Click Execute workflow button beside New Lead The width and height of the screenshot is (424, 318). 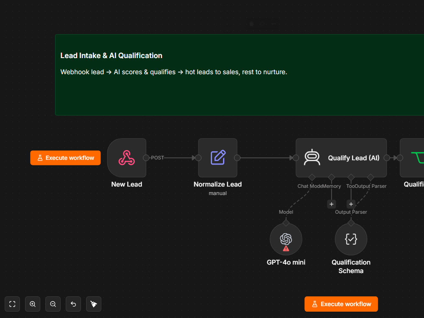coord(65,158)
